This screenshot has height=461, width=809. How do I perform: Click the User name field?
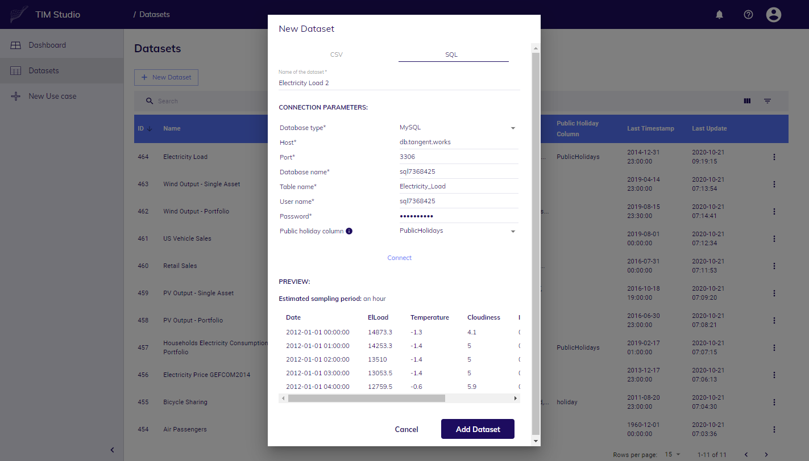[x=459, y=202]
